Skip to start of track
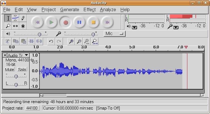This screenshot has height=114, width=210. coord(37,22)
